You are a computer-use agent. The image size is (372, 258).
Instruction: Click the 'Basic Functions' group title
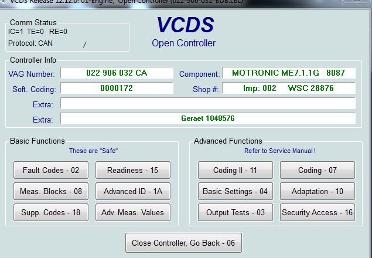point(37,141)
